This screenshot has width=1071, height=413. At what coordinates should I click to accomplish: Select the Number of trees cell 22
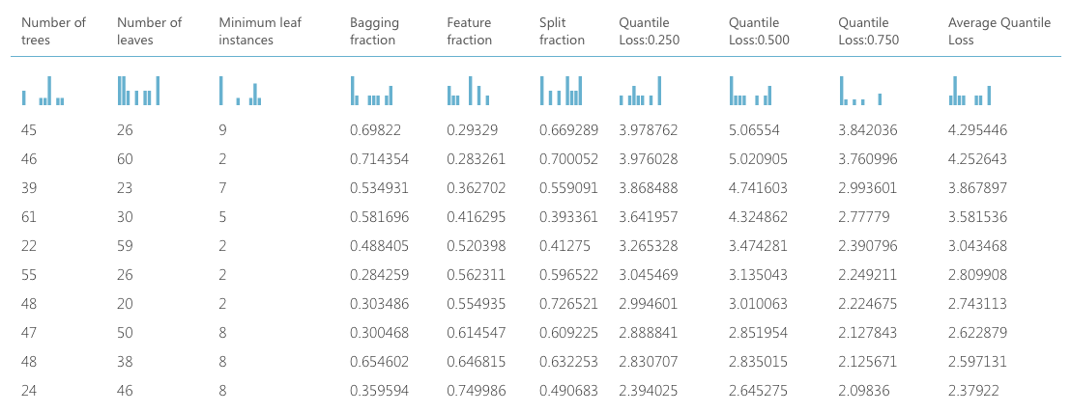pos(29,246)
